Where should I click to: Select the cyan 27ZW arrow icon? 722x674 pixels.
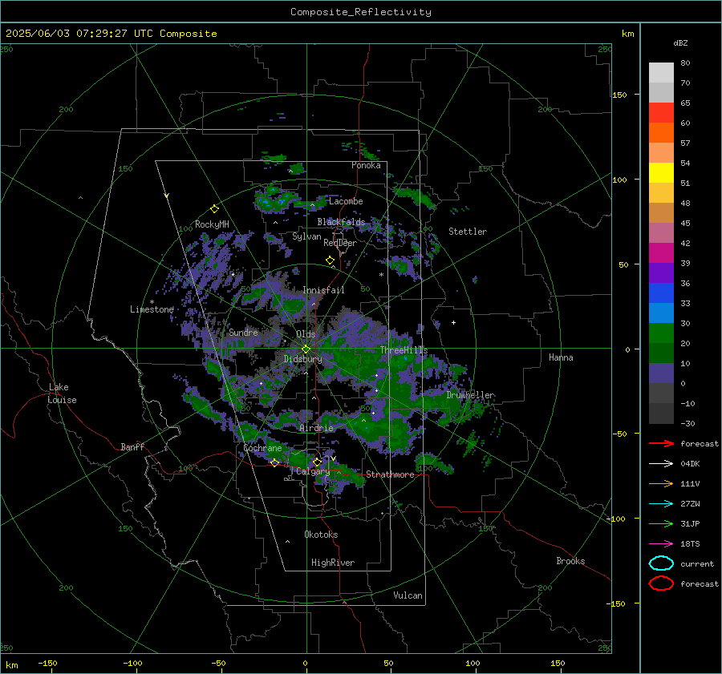coord(661,504)
